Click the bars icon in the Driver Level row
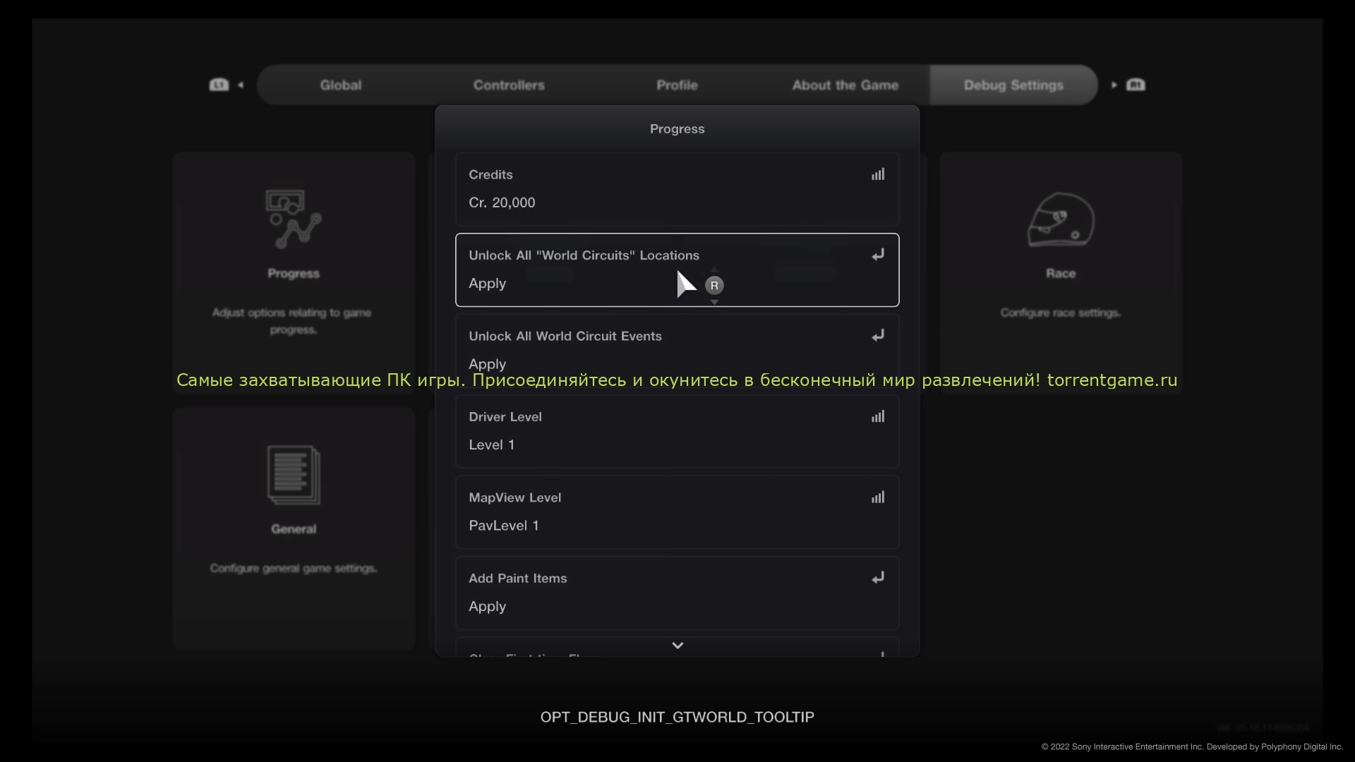 click(877, 416)
